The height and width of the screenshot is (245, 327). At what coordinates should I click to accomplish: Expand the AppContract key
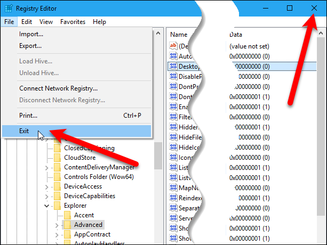[x=57, y=235]
